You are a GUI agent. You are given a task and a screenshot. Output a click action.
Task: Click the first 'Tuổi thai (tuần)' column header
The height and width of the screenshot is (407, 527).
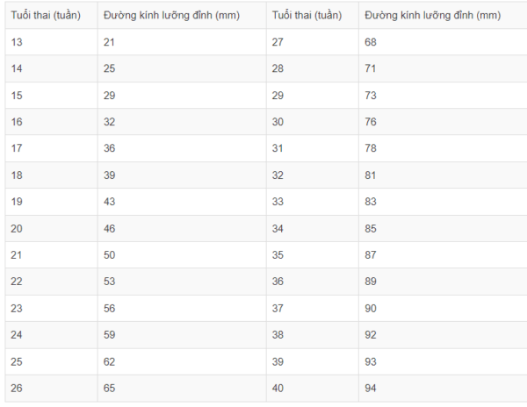click(52, 15)
